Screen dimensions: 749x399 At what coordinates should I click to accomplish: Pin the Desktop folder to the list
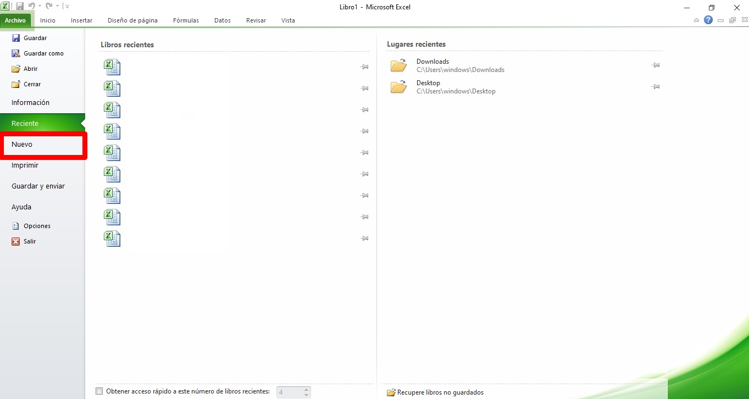click(656, 87)
